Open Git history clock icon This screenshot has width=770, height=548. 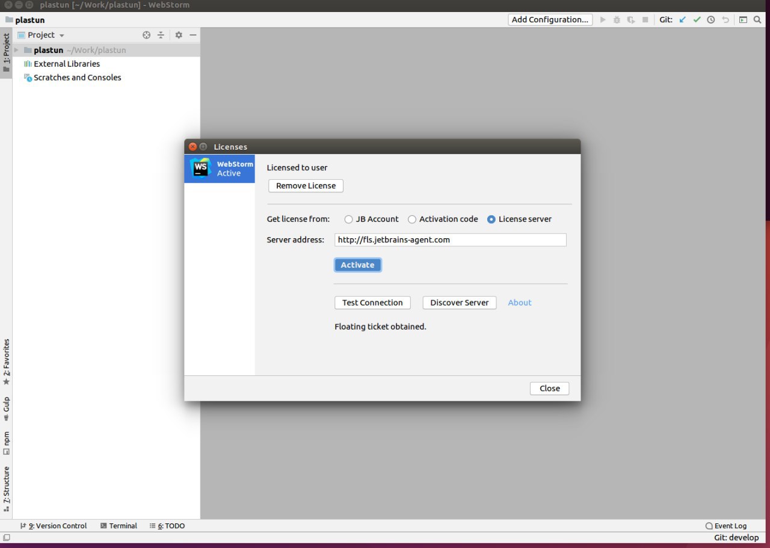[711, 20]
